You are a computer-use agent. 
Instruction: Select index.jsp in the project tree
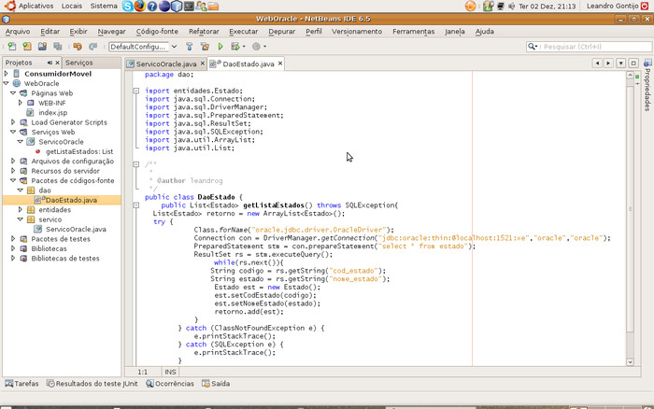53,113
